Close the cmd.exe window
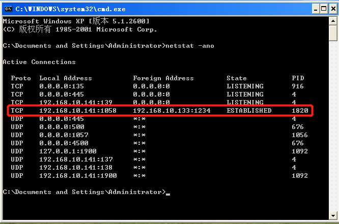This screenshot has width=339, height=224. click(x=333, y=9)
